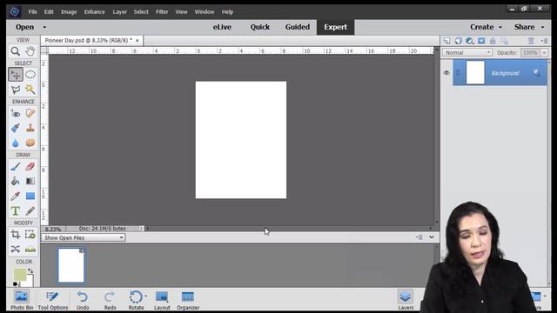Select the Background layer thumbnail
This screenshot has width=557, height=313.
[475, 73]
